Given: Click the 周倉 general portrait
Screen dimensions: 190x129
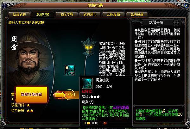Looking at the screenshot, I should click(x=30, y=58).
